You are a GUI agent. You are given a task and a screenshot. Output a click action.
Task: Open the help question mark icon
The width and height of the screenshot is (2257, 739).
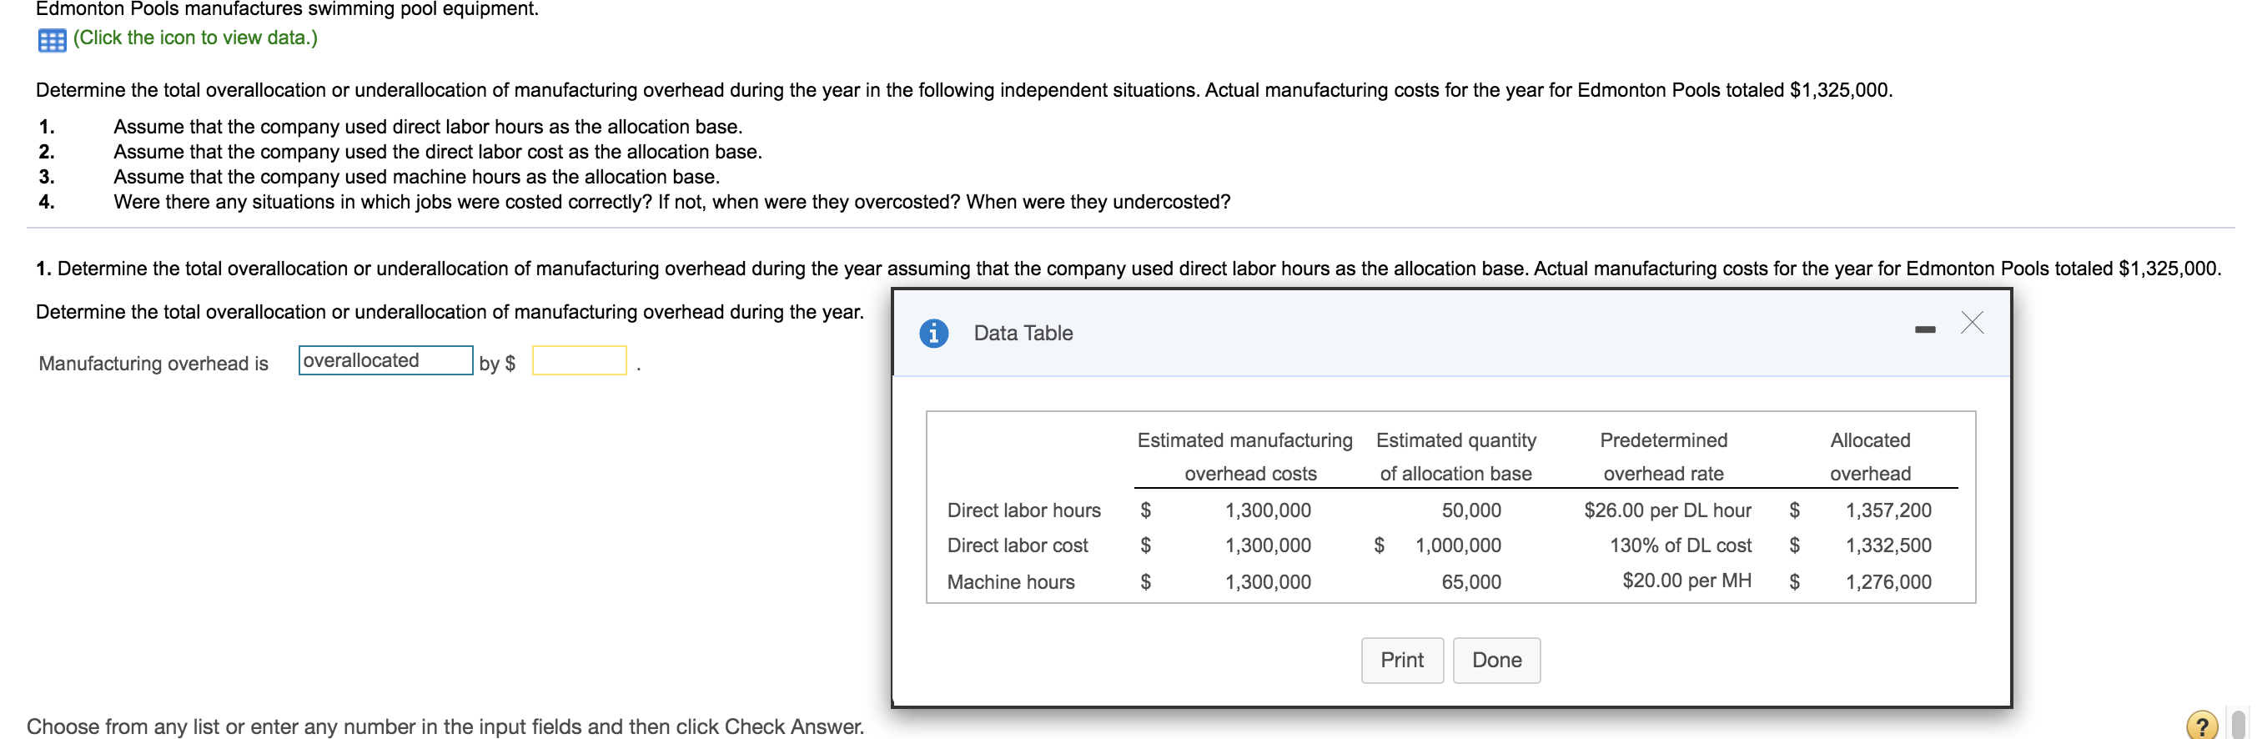(2201, 725)
